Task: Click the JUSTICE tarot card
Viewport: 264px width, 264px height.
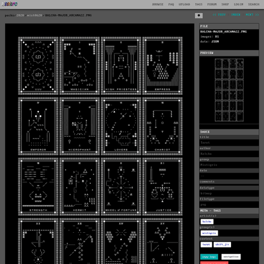Action: click(162, 186)
